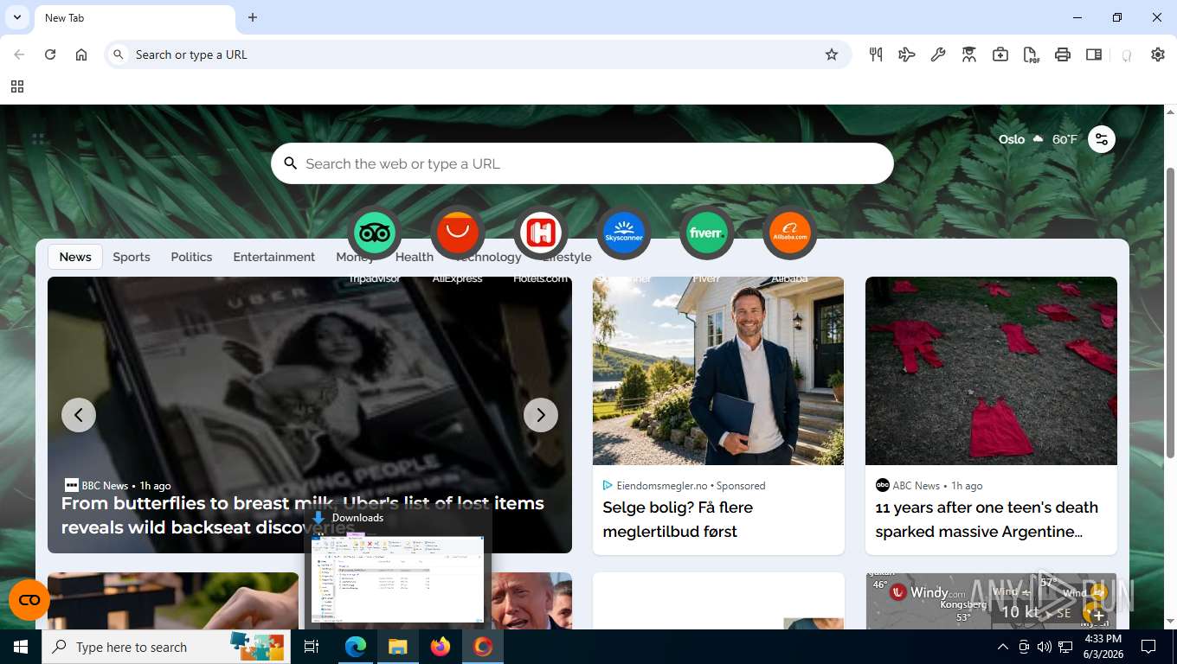Switch to the Politics tab
Image resolution: width=1177 pixels, height=664 pixels.
point(191,257)
